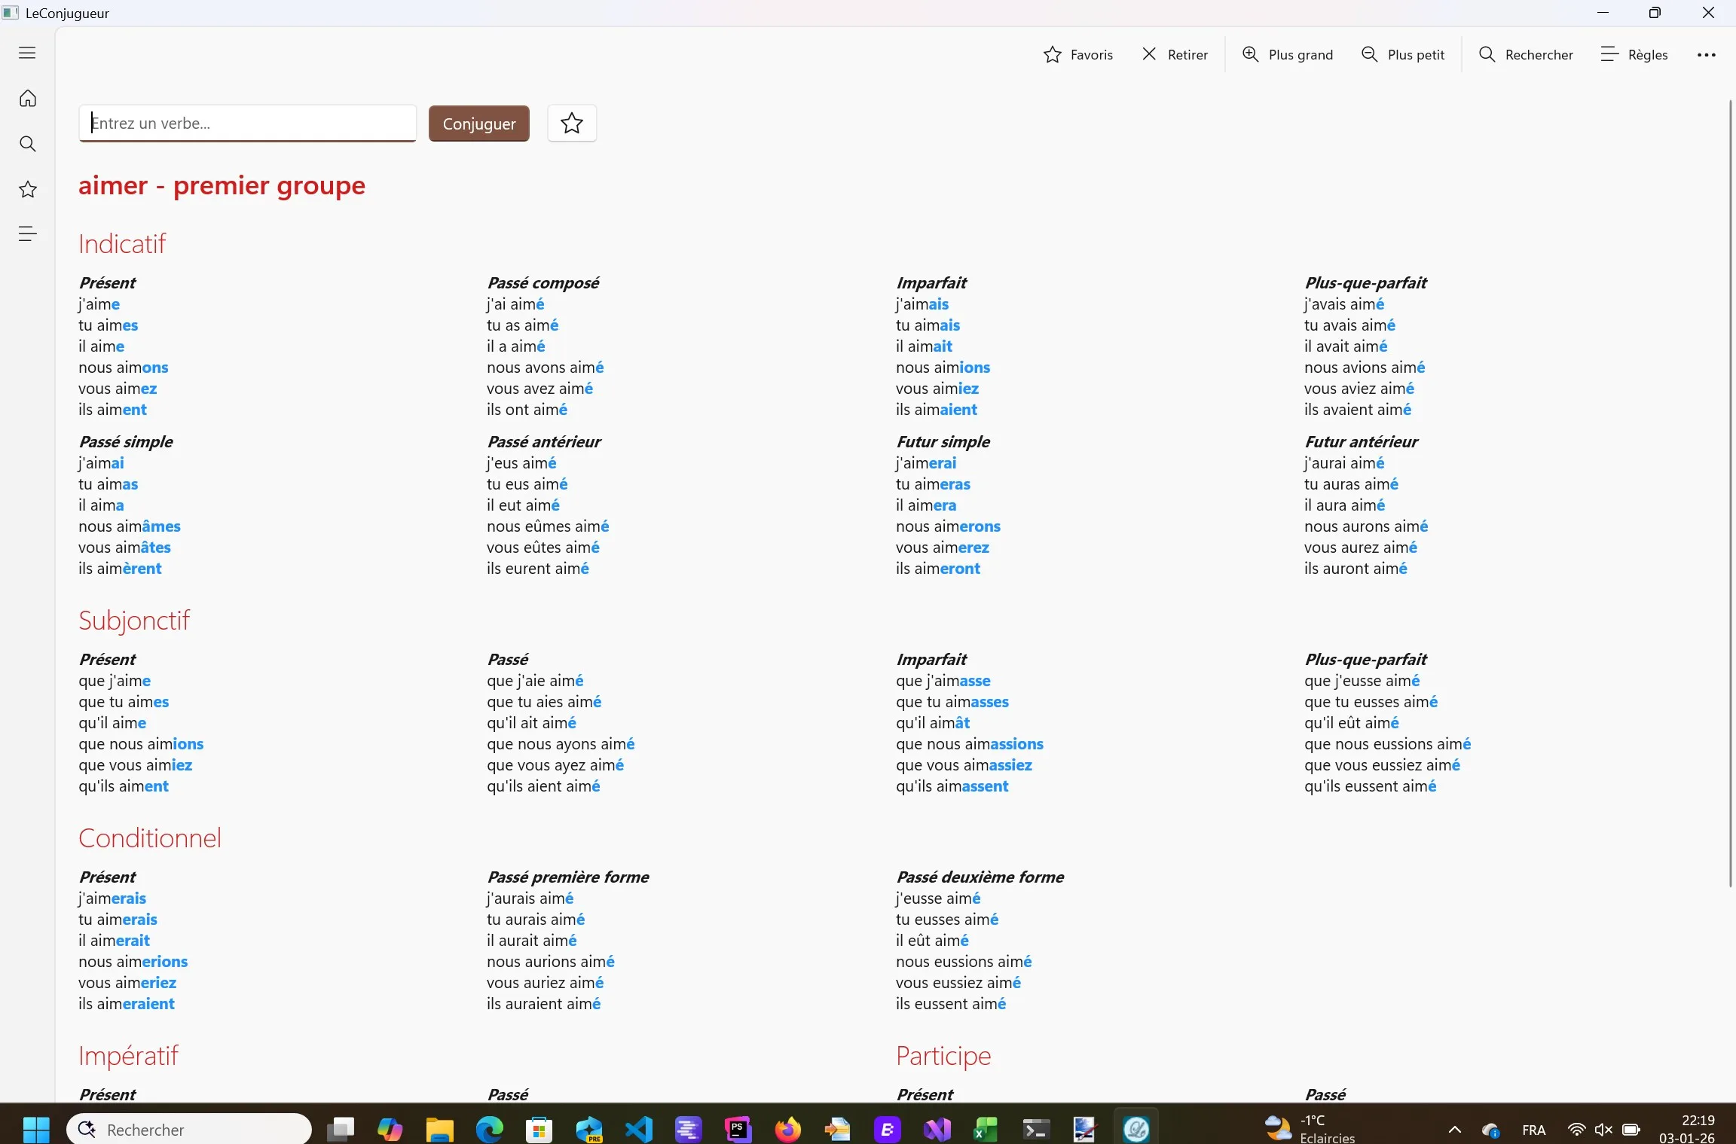Screen dimensions: 1736x1144
Task: Open Microsoft Edge from the taskbar
Action: click(489, 1129)
